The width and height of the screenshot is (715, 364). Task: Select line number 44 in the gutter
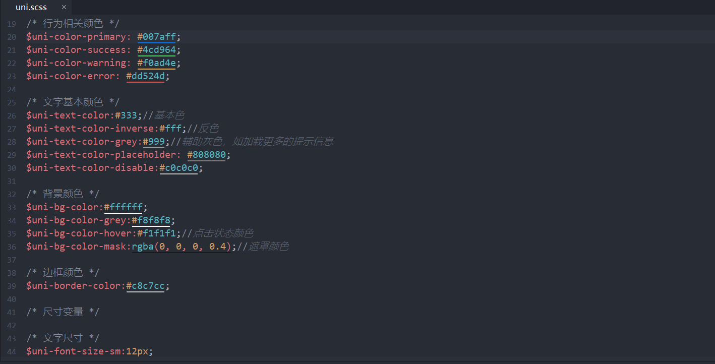12,351
